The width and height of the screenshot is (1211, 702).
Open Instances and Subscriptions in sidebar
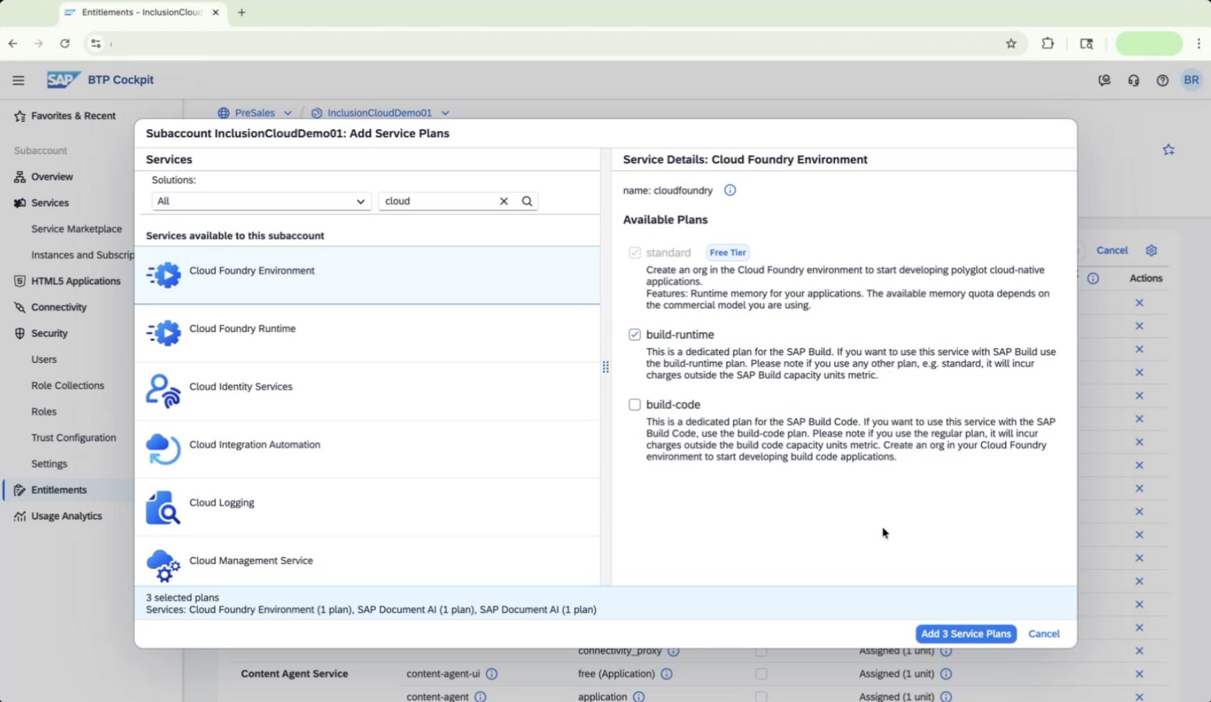83,255
